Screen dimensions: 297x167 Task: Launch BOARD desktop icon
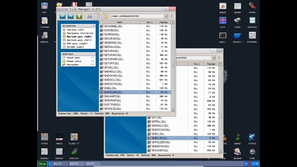[238, 8]
